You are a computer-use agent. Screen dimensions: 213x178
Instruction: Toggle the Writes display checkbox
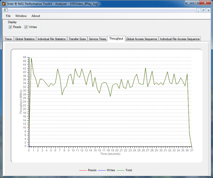tap(26, 27)
